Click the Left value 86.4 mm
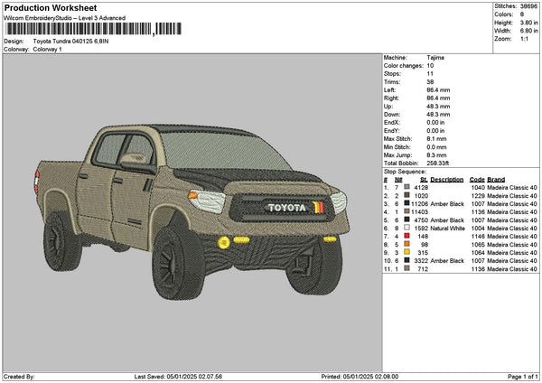 point(438,89)
